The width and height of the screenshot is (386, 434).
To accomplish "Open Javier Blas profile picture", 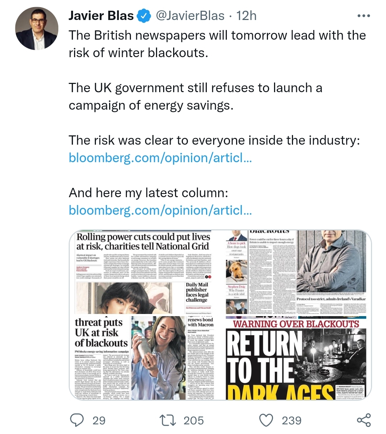I will pos(37,28).
